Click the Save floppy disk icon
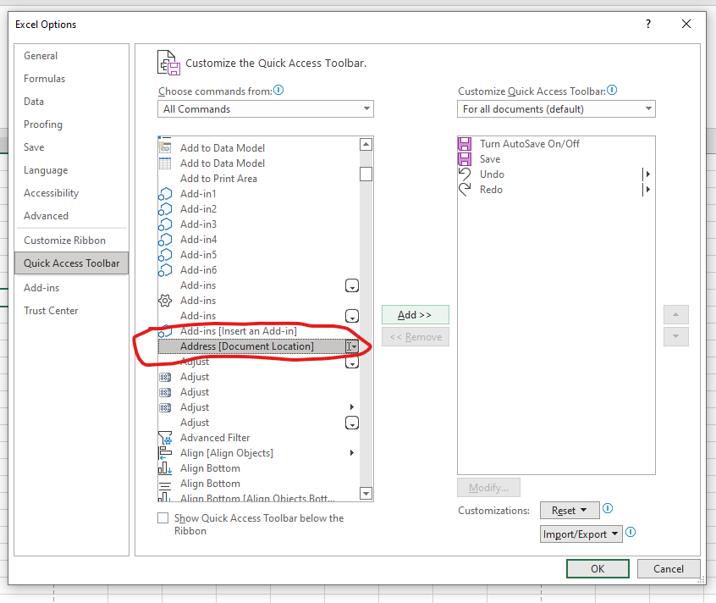The height and width of the screenshot is (603, 716). coord(465,159)
